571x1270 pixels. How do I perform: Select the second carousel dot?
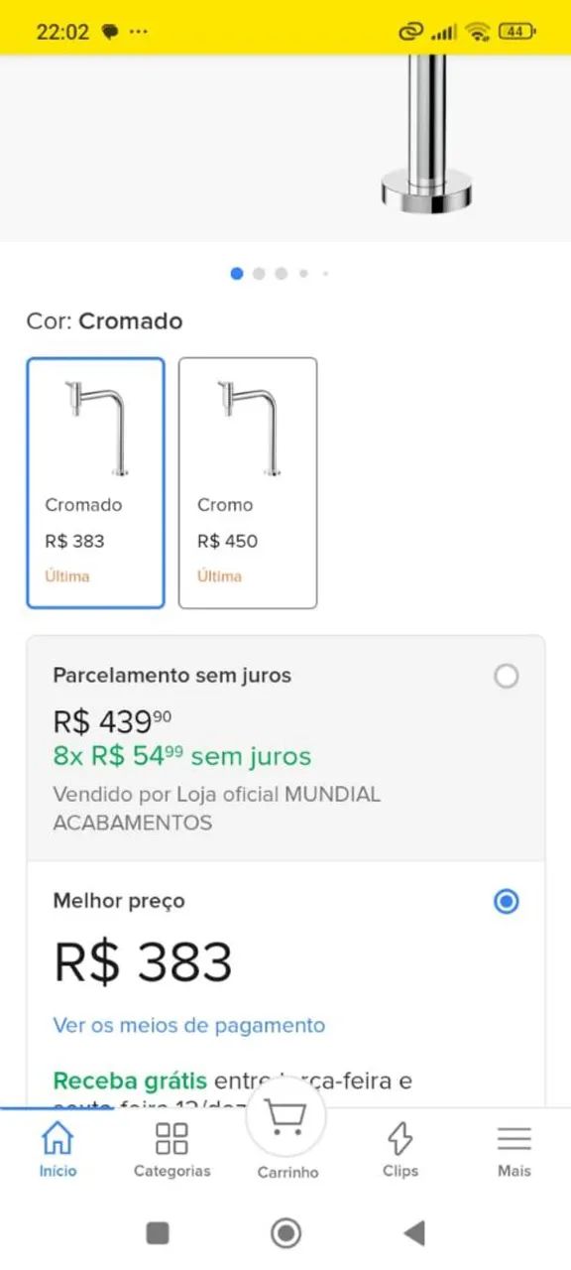pyautogui.click(x=259, y=273)
